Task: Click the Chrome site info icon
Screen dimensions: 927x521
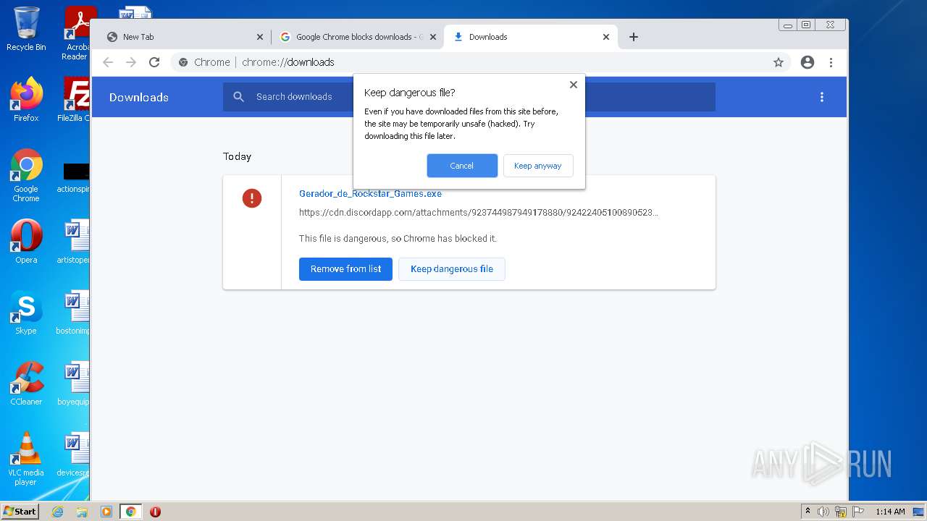Action: pos(183,62)
